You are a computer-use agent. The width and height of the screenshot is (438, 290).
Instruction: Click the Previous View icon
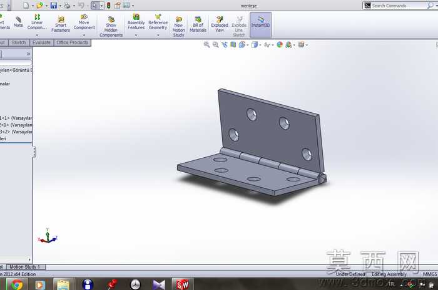click(x=224, y=44)
